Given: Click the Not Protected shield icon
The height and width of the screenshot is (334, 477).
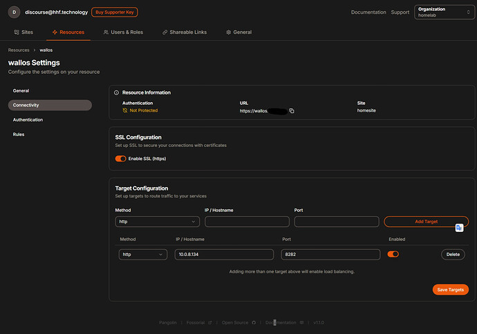Looking at the screenshot, I should coord(125,110).
